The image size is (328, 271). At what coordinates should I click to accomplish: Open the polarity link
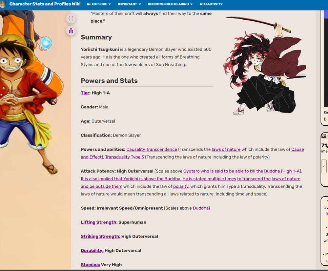click(x=181, y=186)
